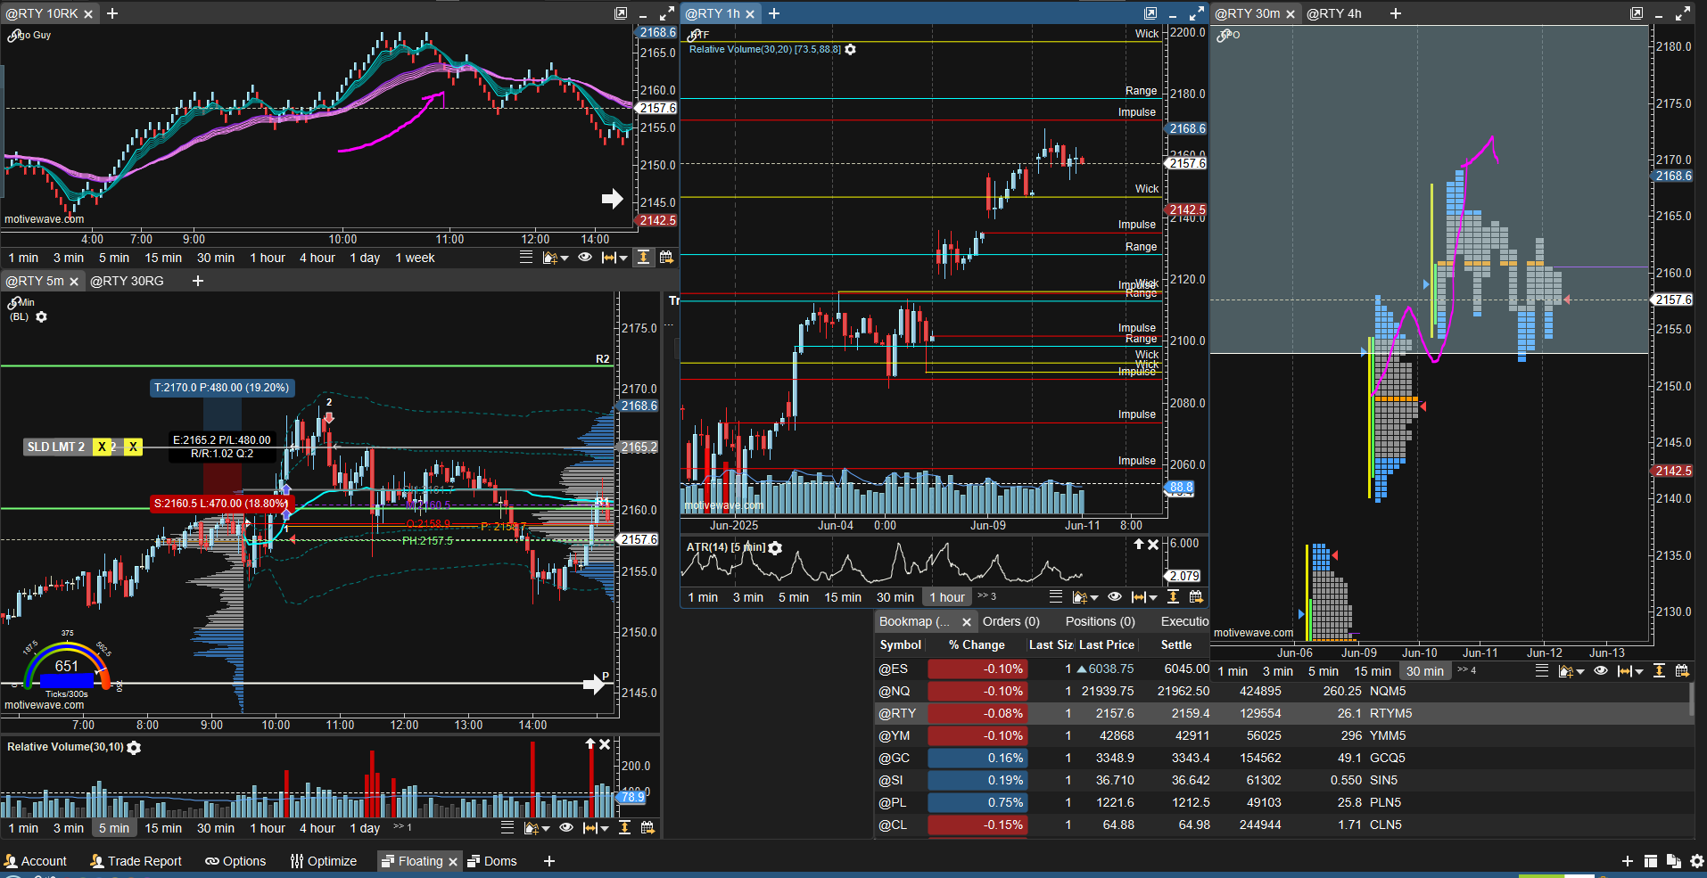Open the Positions (0) tab
Viewport: 1707px width, 878px height.
pyautogui.click(x=1100, y=621)
